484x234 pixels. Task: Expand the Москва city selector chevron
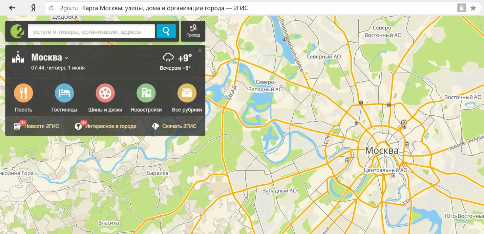point(66,58)
